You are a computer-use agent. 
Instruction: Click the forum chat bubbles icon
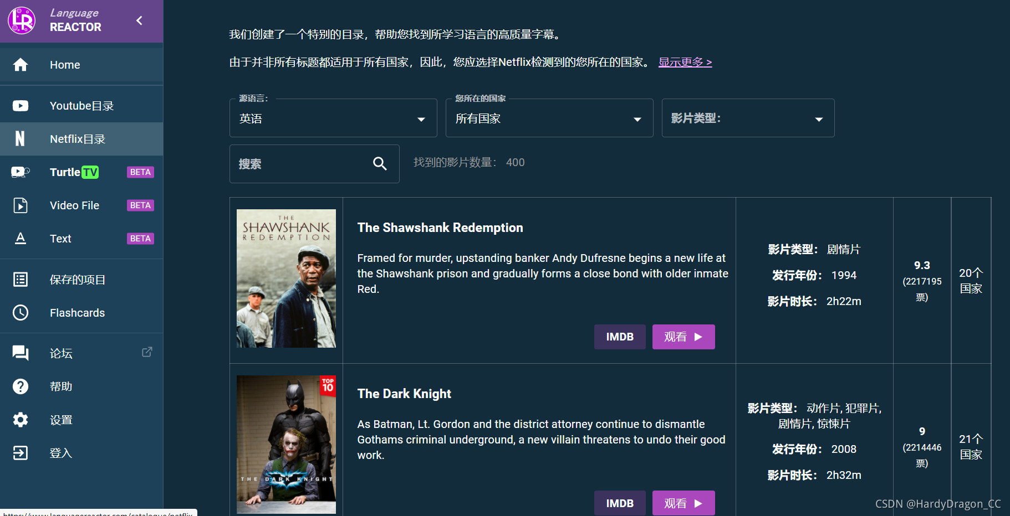coord(21,353)
